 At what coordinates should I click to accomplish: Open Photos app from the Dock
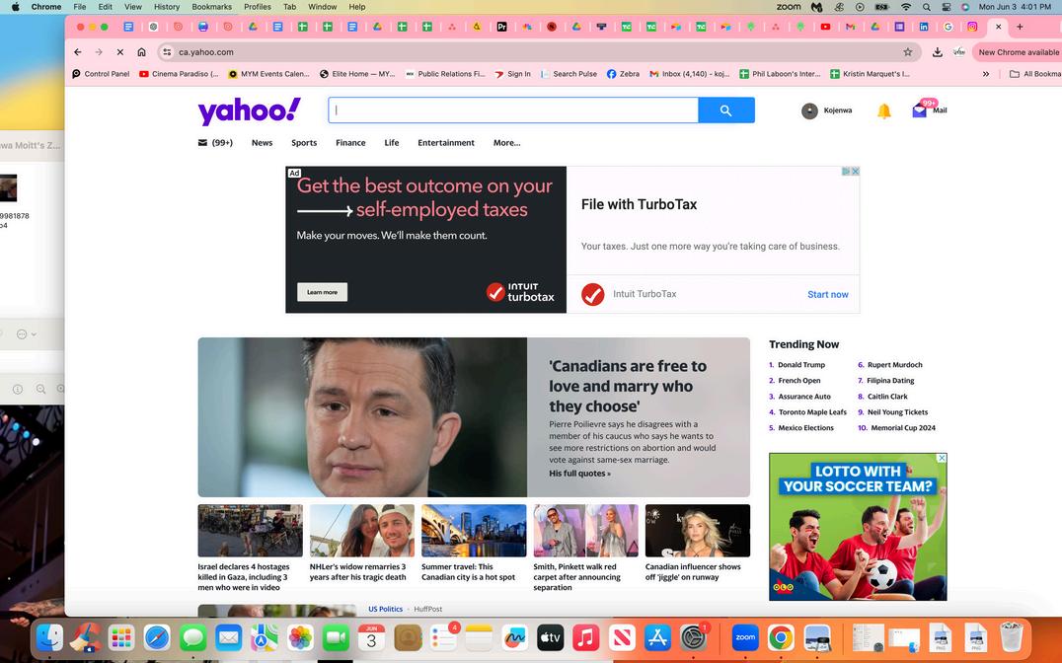coord(300,638)
